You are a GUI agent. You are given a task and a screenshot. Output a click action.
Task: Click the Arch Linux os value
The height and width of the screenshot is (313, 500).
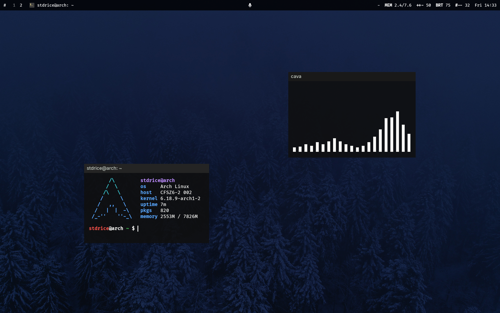(x=174, y=186)
